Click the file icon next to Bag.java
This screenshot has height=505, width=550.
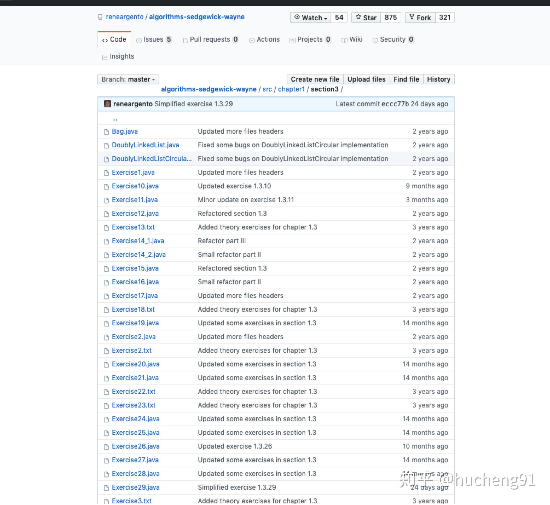[106, 132]
